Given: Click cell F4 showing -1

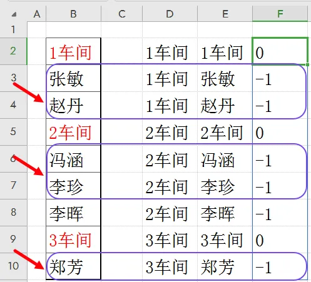Looking at the screenshot, I should coord(280,105).
